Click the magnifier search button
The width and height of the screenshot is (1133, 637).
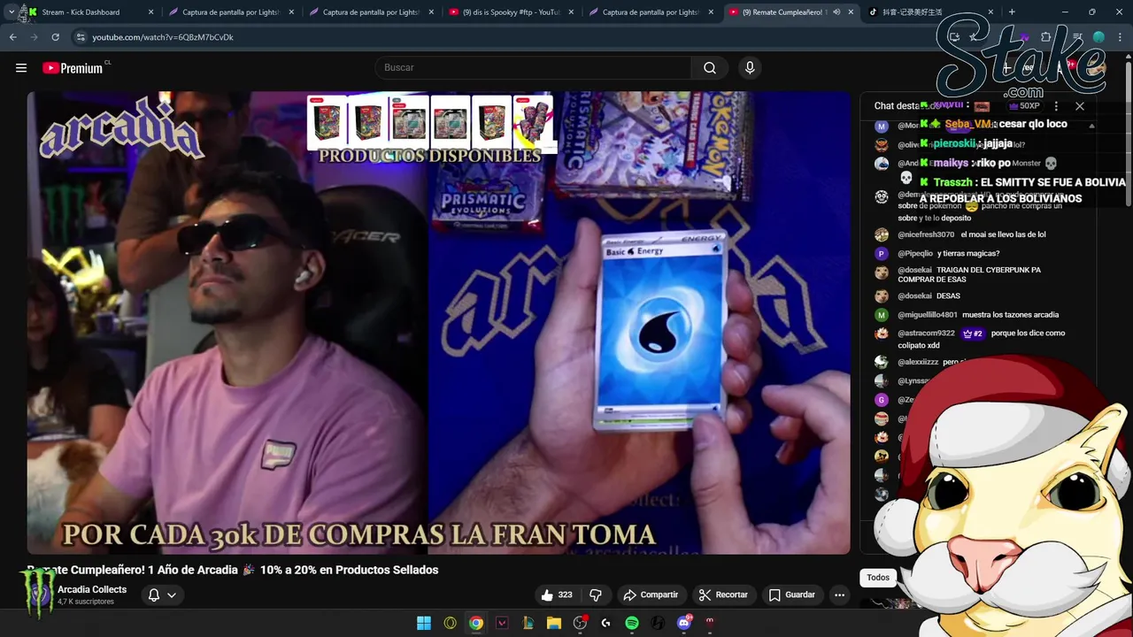tap(710, 68)
